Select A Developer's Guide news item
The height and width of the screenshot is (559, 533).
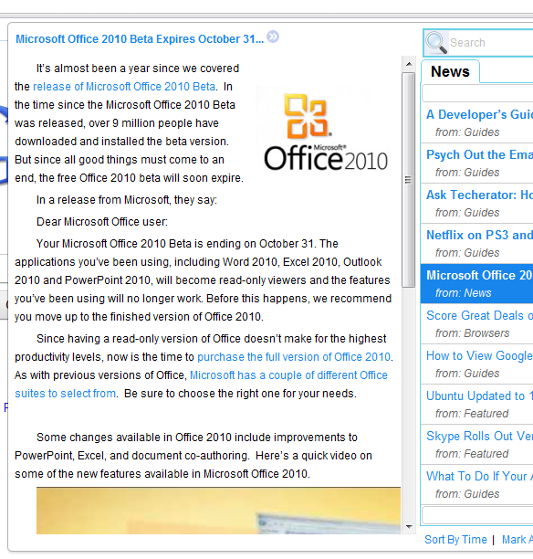coord(477,123)
